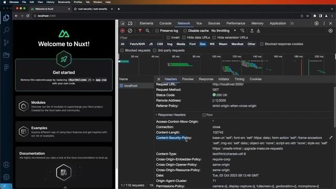
Task: Switch to the Application tab
Action: pos(278,23)
